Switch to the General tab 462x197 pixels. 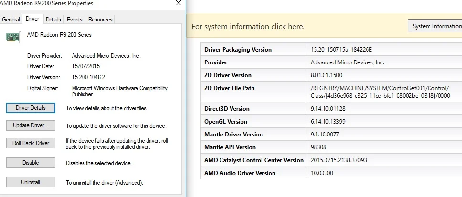point(11,20)
